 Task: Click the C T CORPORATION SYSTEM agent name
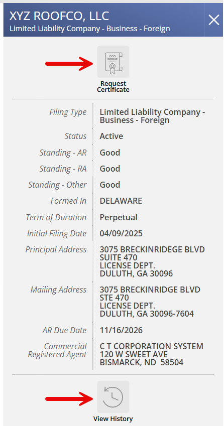[151, 346]
